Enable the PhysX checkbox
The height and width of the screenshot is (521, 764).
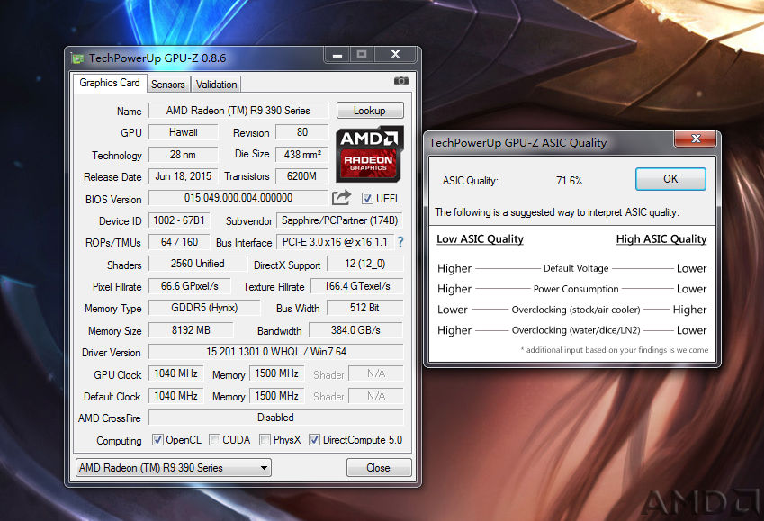(x=265, y=440)
